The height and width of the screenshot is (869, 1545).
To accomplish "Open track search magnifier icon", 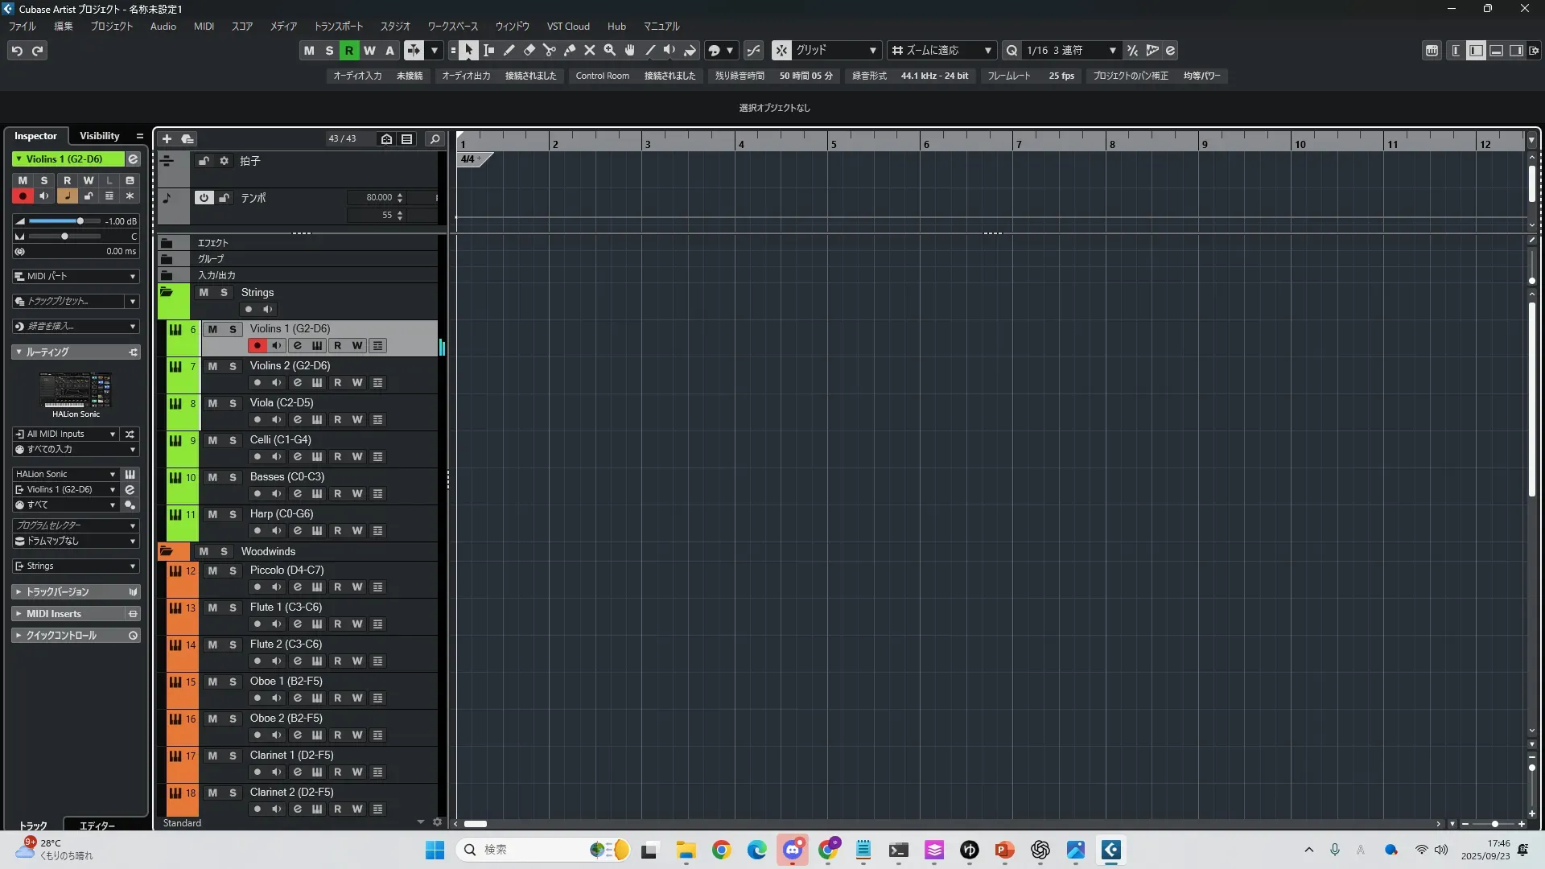I will click(435, 139).
